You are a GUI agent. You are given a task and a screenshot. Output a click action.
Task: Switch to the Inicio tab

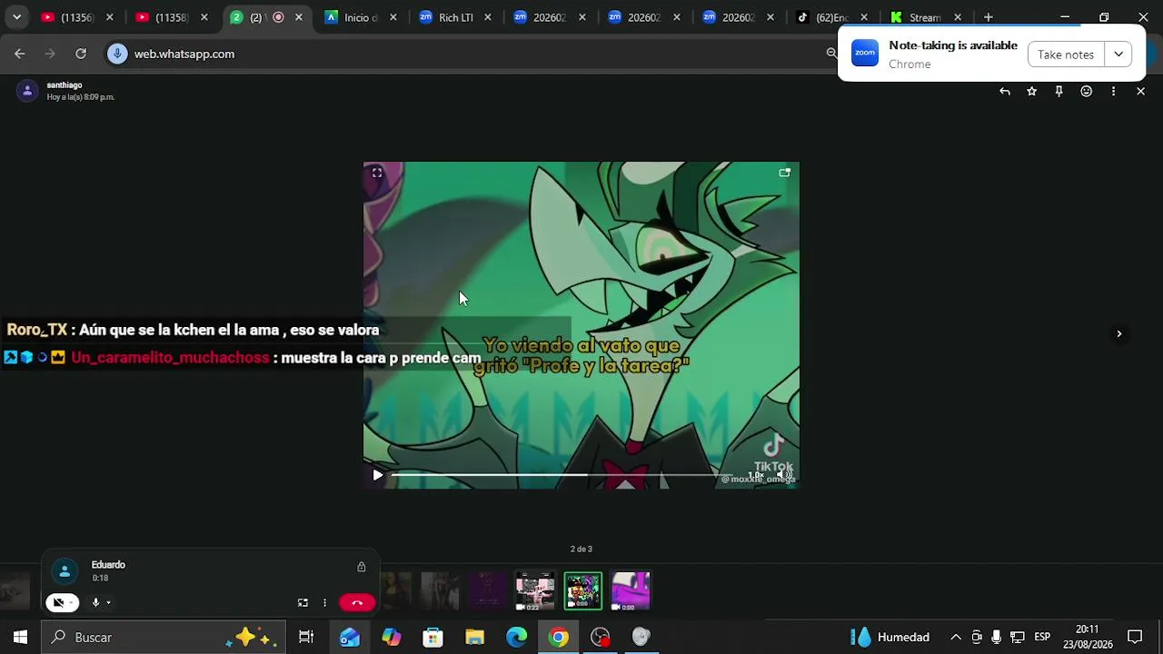[362, 17]
